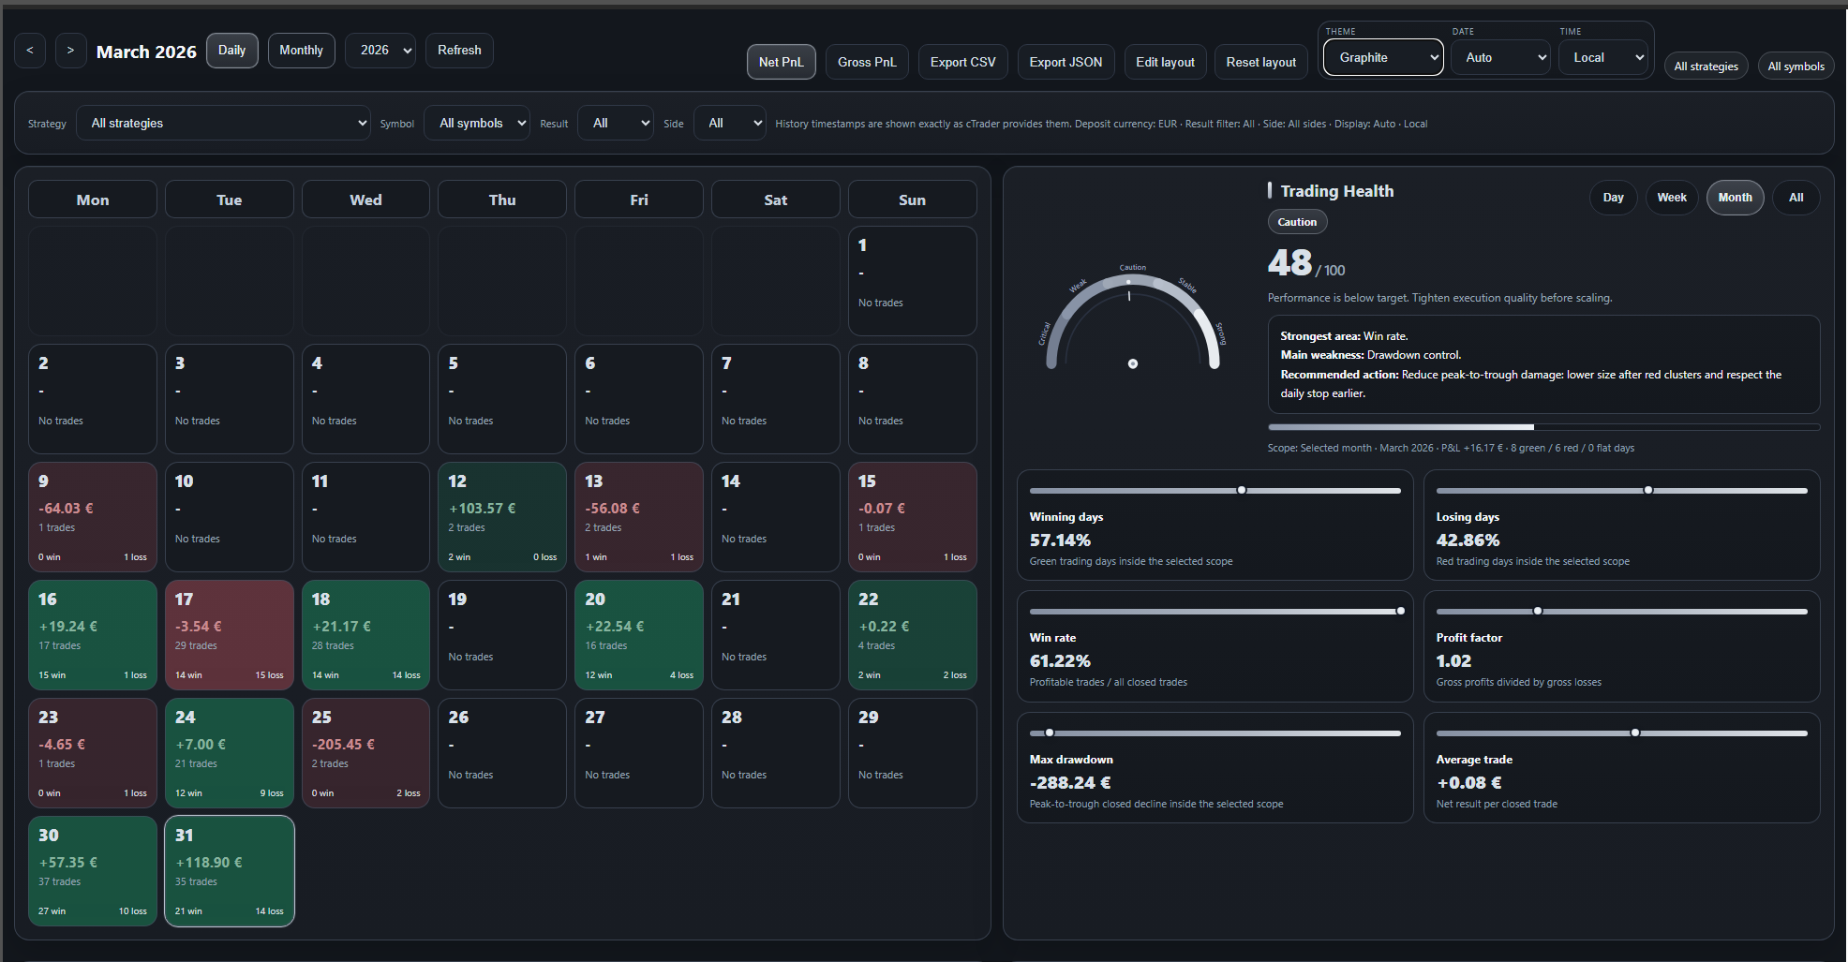Switch Trading Health to Day scope

[x=1613, y=197]
